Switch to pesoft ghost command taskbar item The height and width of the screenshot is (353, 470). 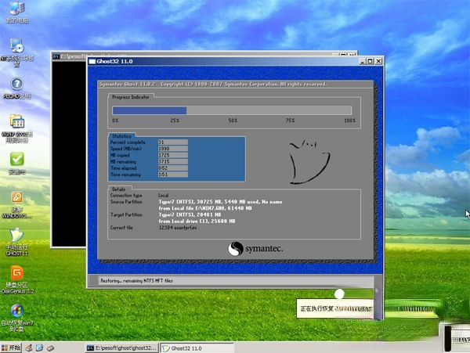(x=121, y=347)
